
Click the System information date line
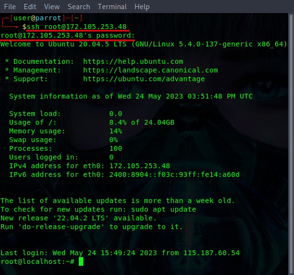click(131, 96)
